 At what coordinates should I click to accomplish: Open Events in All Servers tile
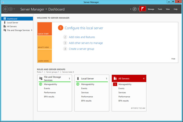pyautogui.click(x=121, y=88)
